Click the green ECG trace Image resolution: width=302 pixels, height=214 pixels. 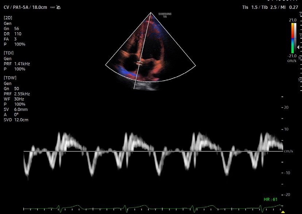[x=153, y=208]
